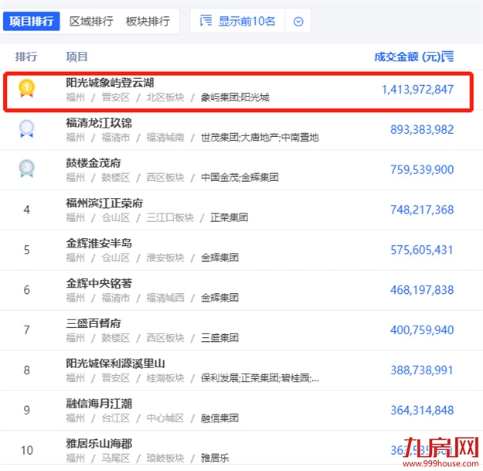This screenshot has height=471, width=483.
Task: Open project 鼓楼金茂府
Action: [94, 163]
